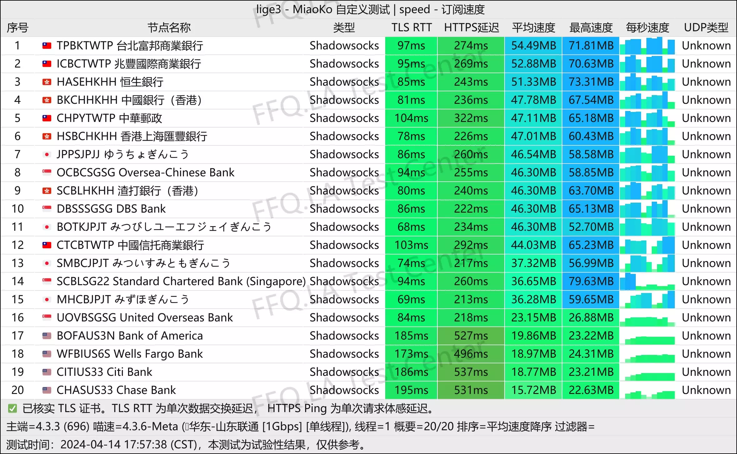
Task: Click the 79.63MB max speed cell
Action: tap(591, 281)
